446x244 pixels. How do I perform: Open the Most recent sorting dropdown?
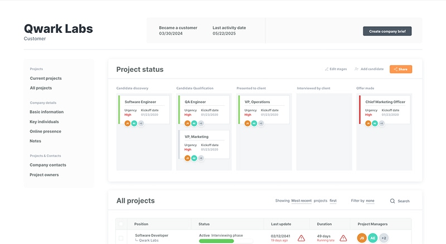(301, 201)
